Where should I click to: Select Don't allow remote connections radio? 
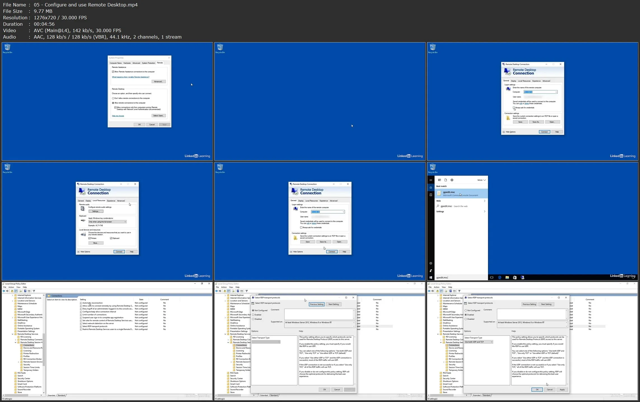pyautogui.click(x=113, y=98)
